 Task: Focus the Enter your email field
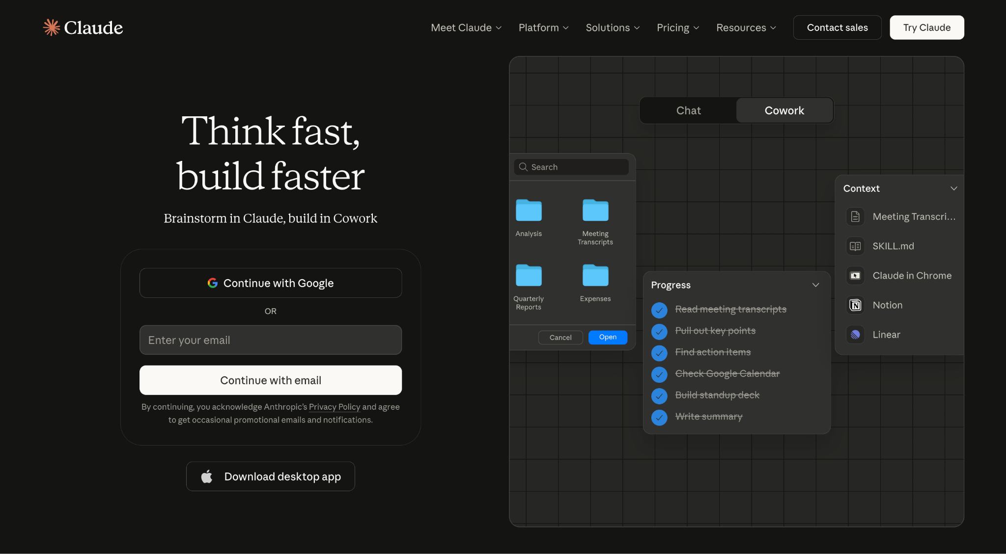tap(270, 340)
